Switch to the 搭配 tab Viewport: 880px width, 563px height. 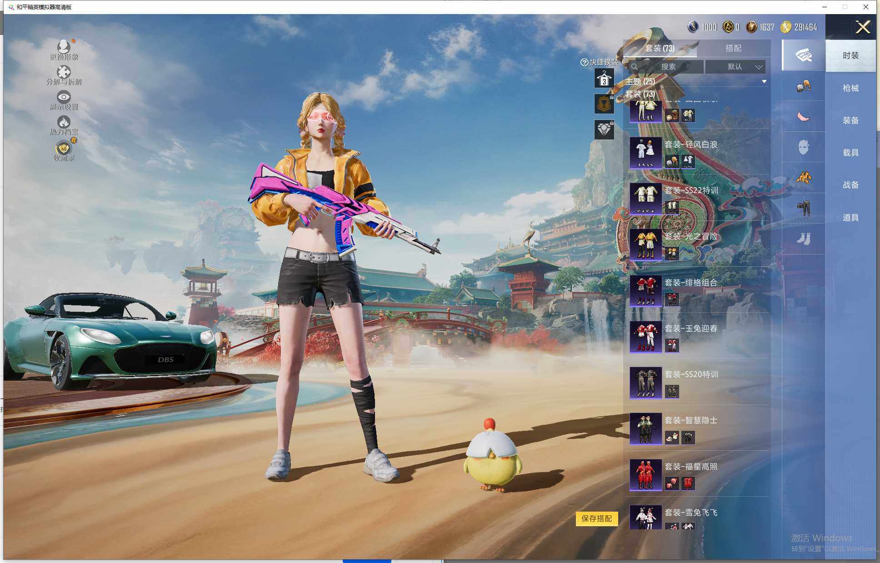733,48
